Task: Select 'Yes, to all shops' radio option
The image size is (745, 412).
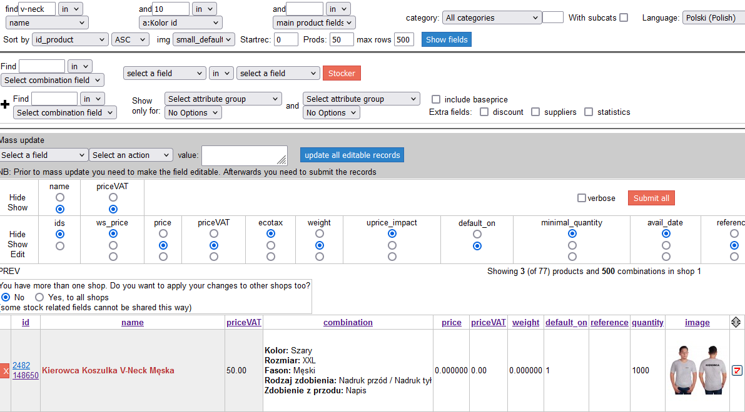Action: click(39, 298)
